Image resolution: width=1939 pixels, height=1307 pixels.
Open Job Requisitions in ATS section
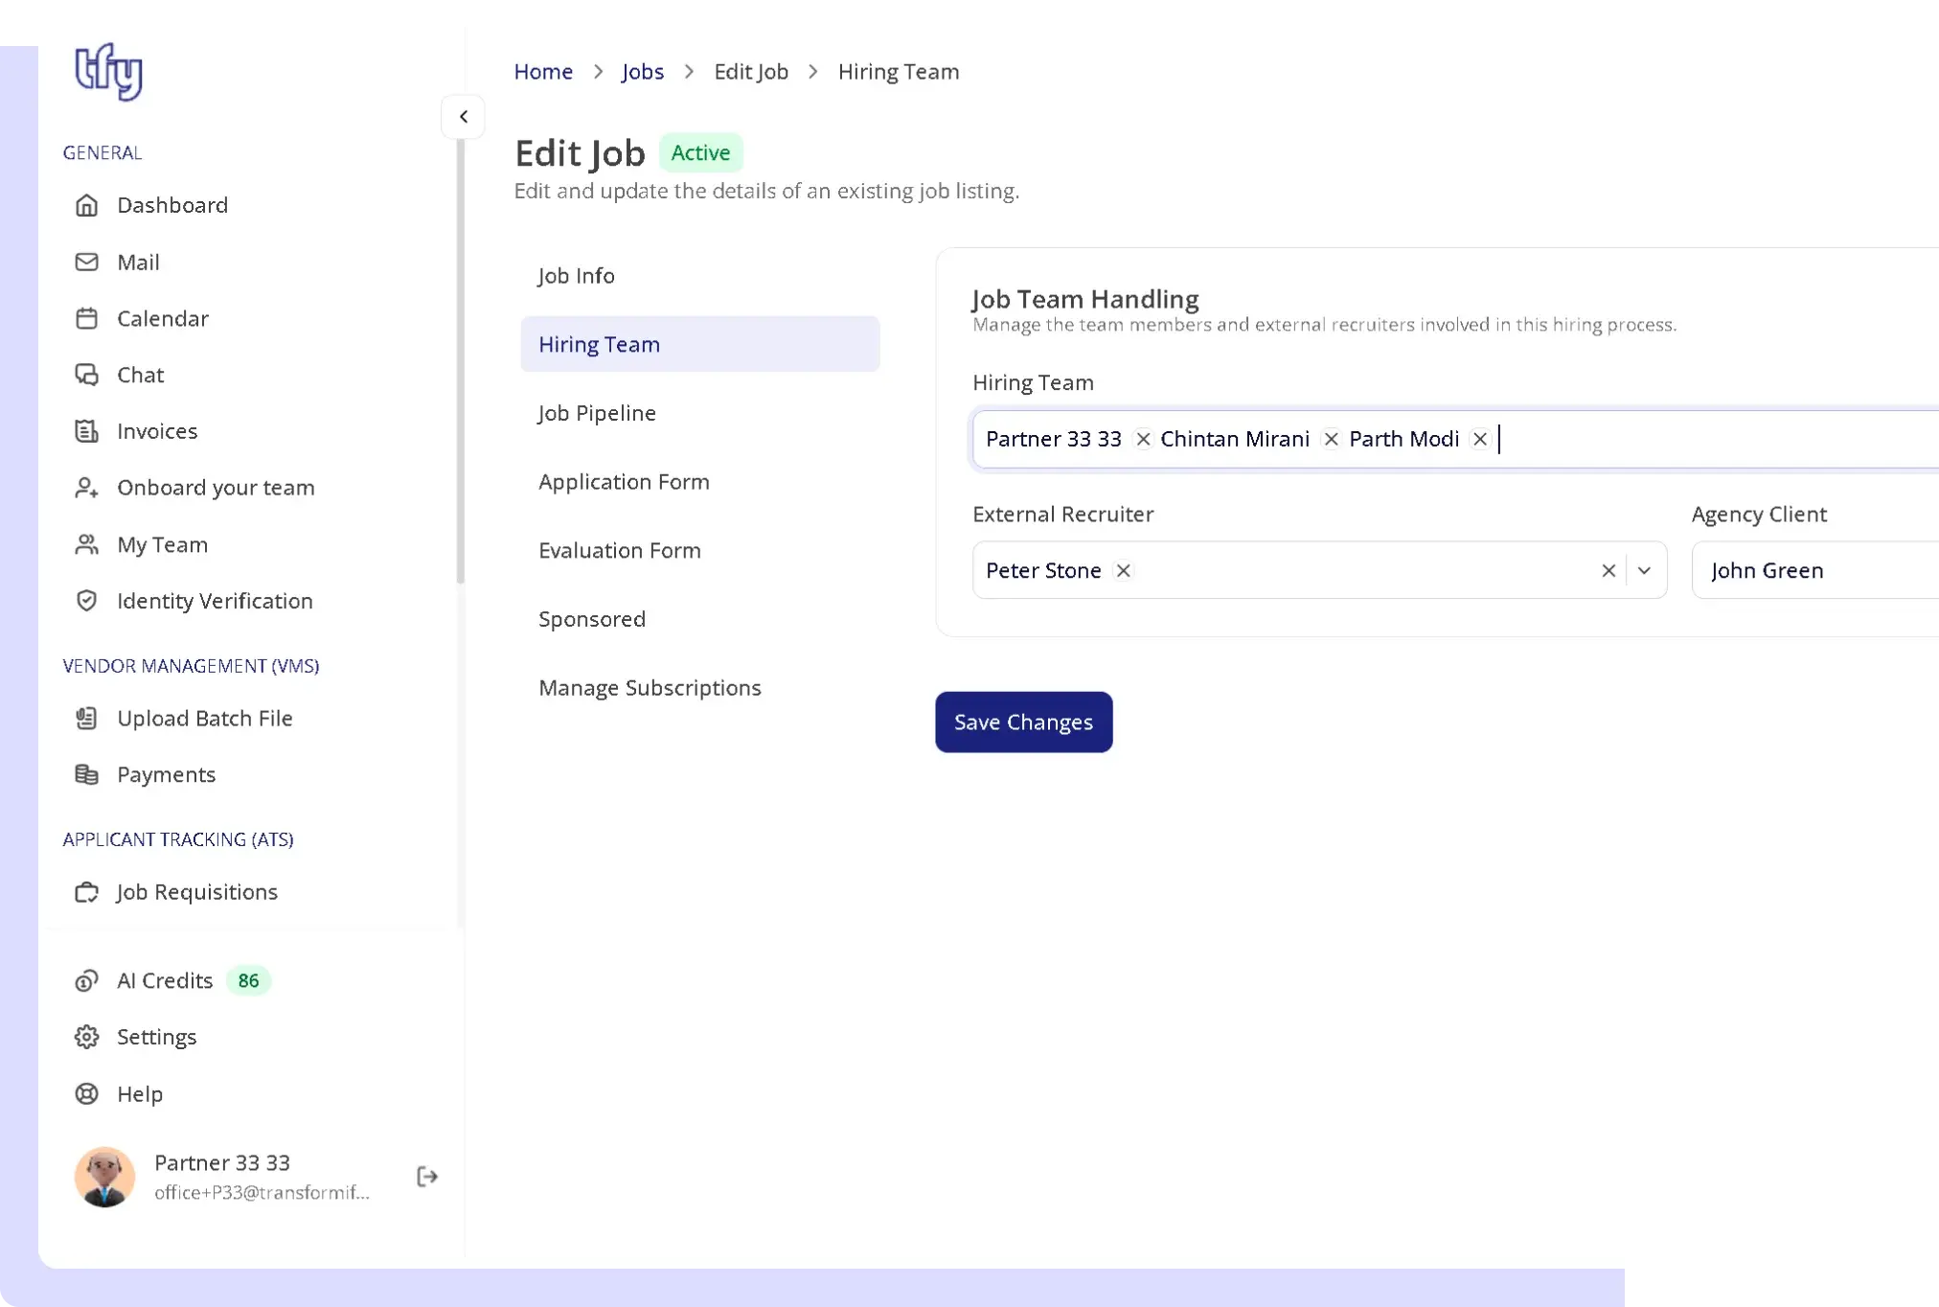tap(196, 892)
